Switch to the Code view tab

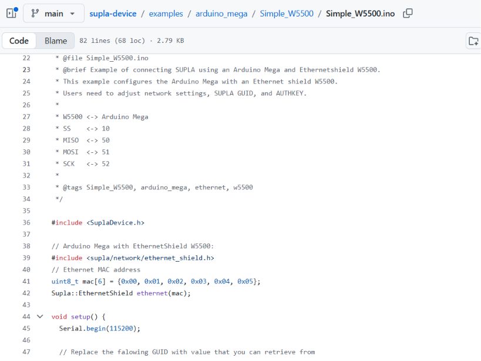(x=19, y=41)
